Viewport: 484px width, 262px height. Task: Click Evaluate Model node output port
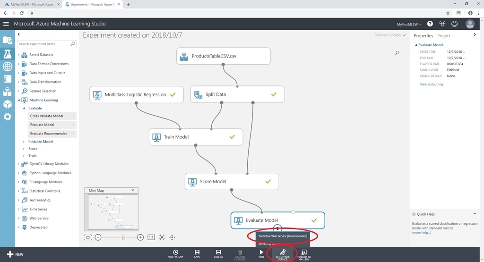pyautogui.click(x=277, y=228)
